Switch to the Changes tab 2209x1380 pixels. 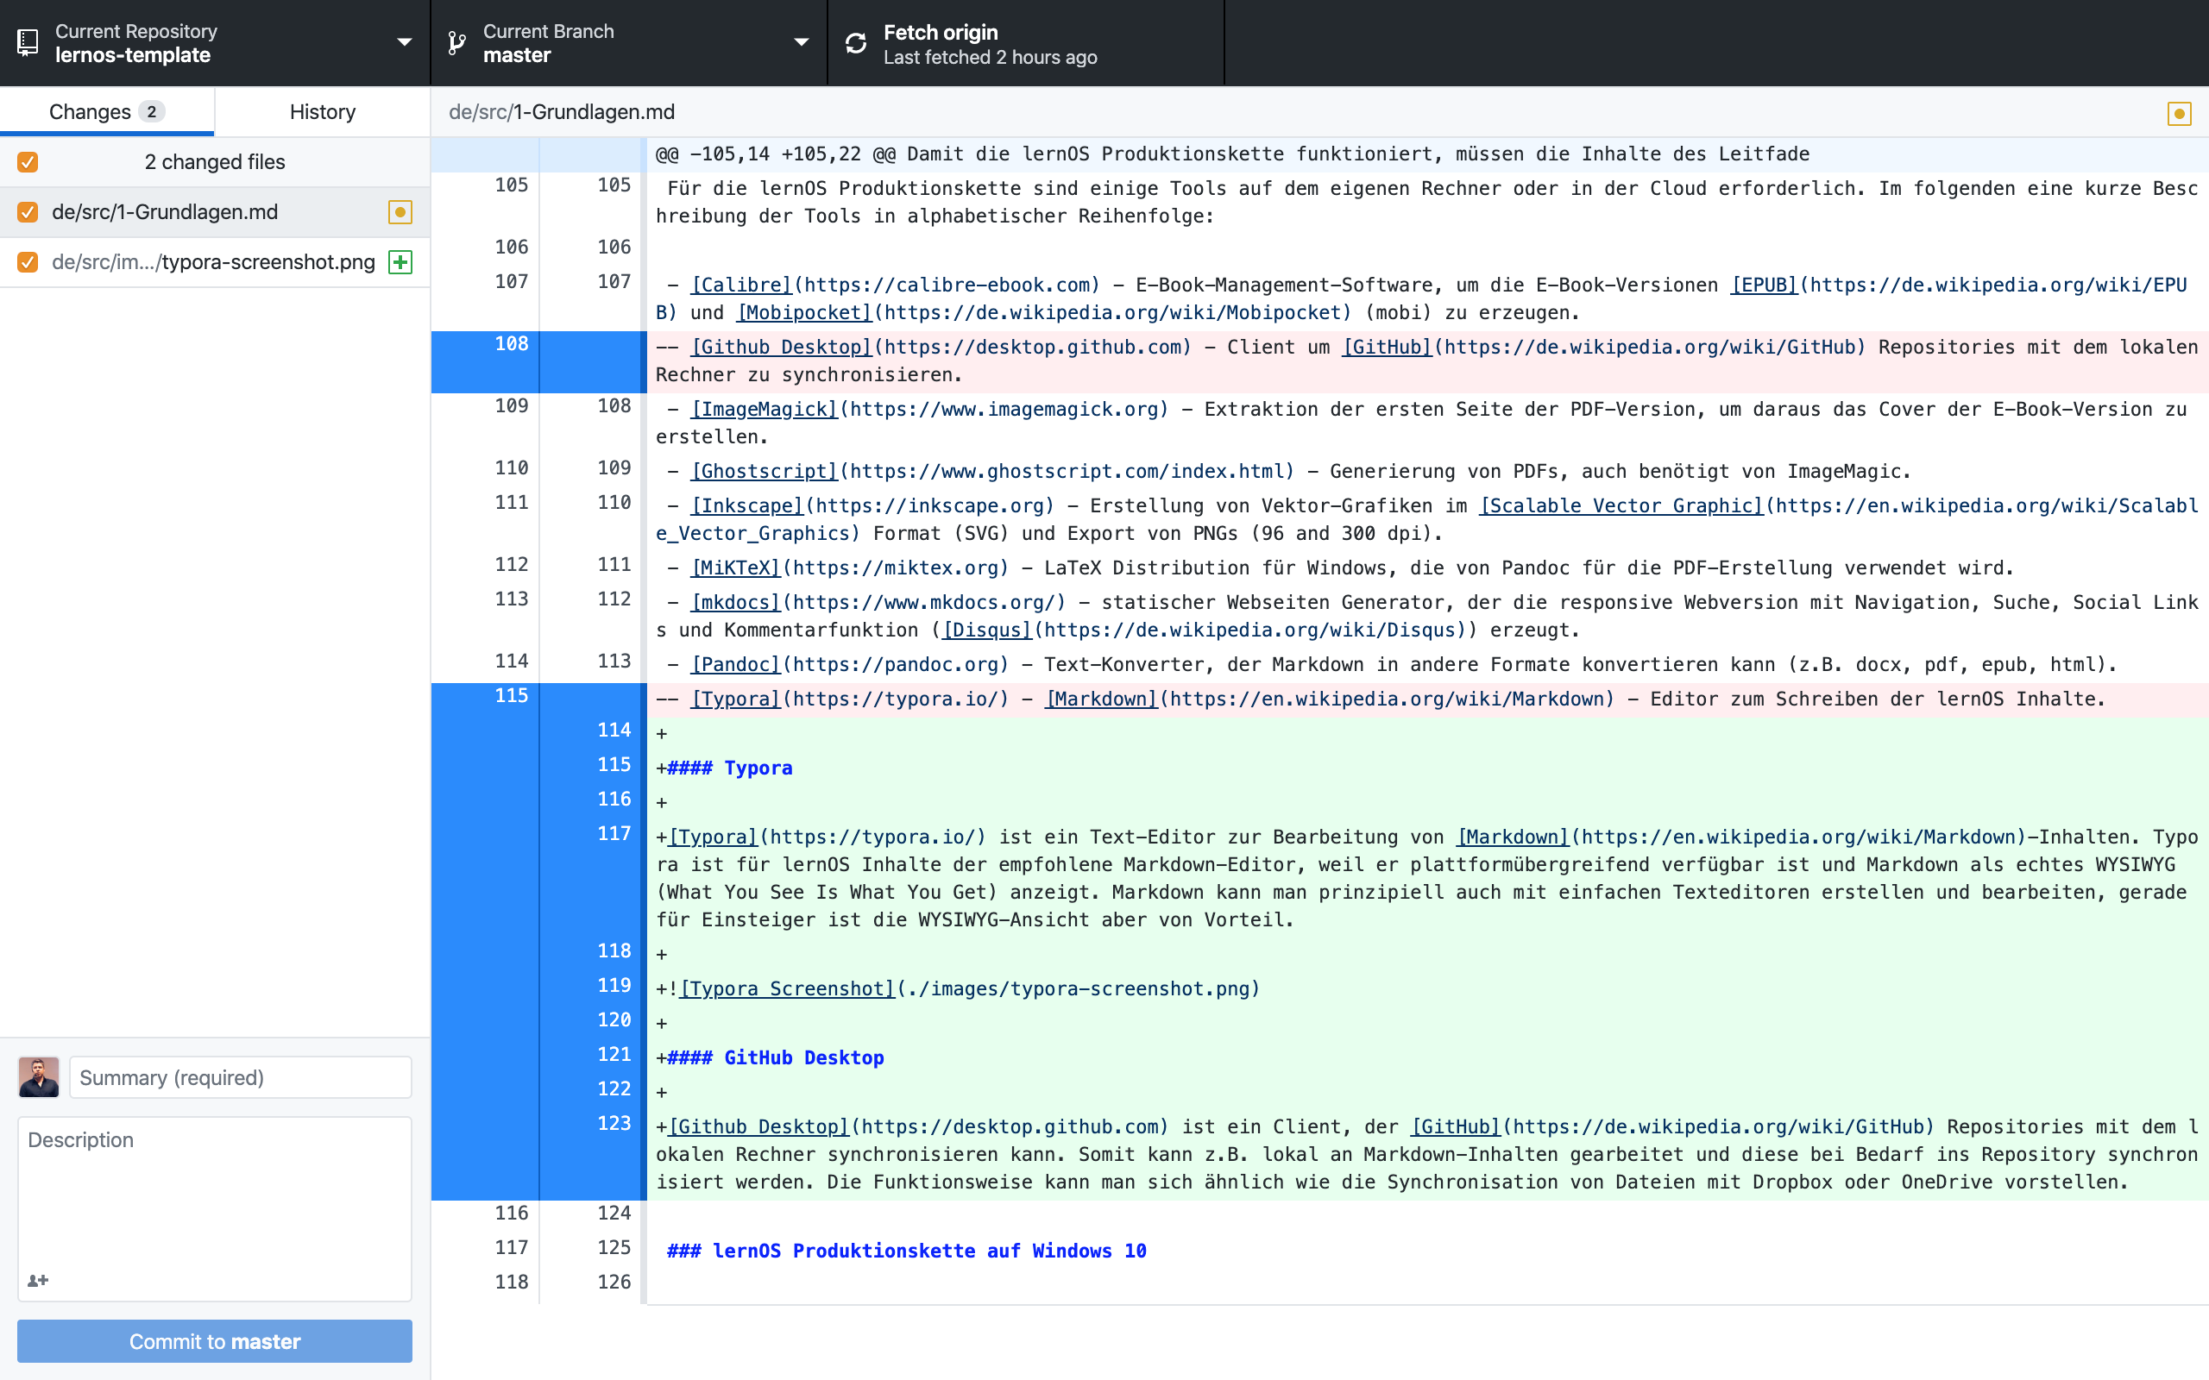point(107,112)
